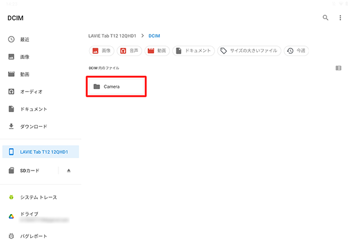Open the three-dot overflow menu

[x=340, y=18]
